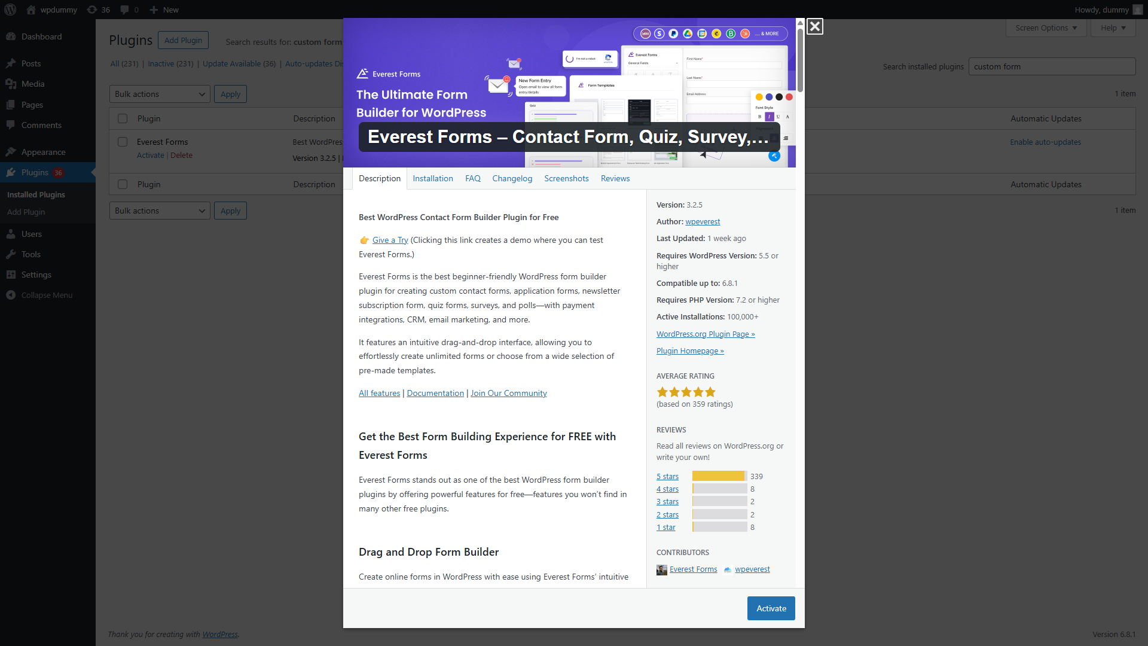Click the top Apply button
The width and height of the screenshot is (1148, 646).
230,94
